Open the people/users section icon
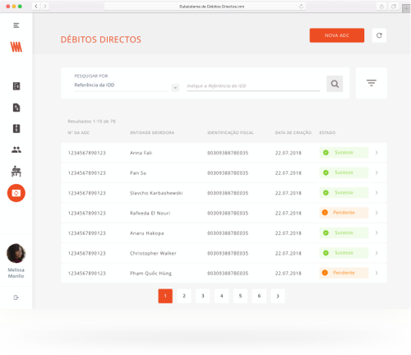 (16, 150)
